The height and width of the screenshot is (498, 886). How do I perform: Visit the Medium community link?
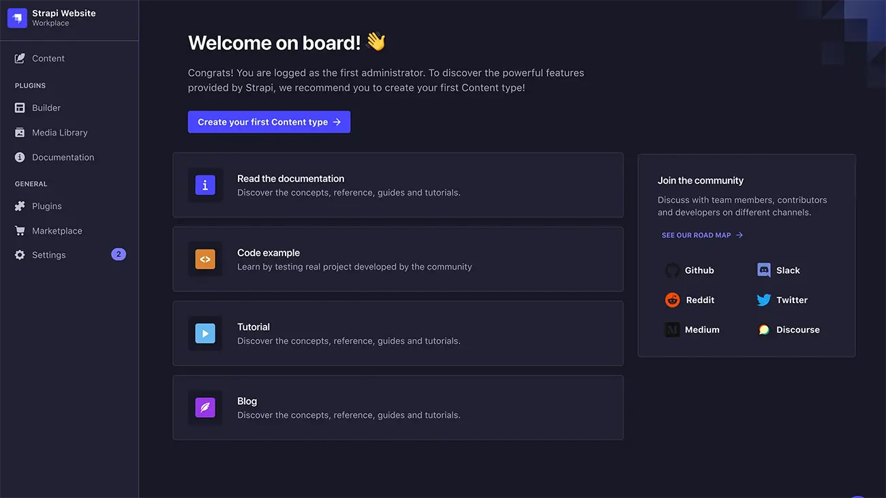click(692, 330)
